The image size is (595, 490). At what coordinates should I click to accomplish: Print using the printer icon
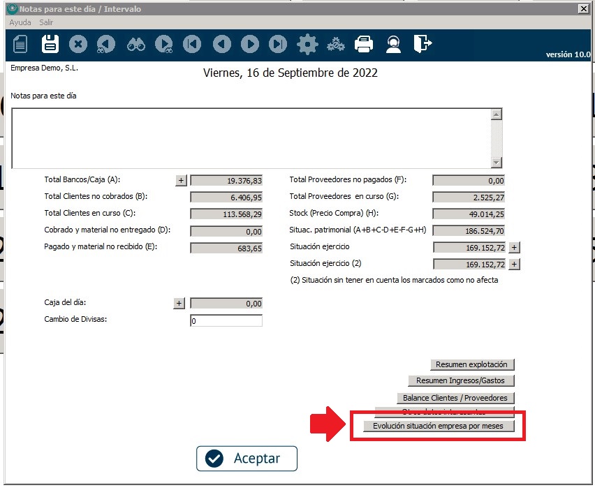pyautogui.click(x=364, y=45)
